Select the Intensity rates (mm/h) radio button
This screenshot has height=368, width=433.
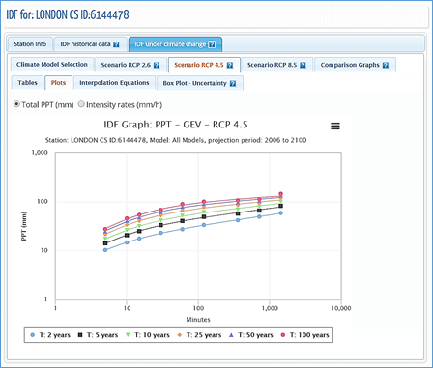(81, 104)
